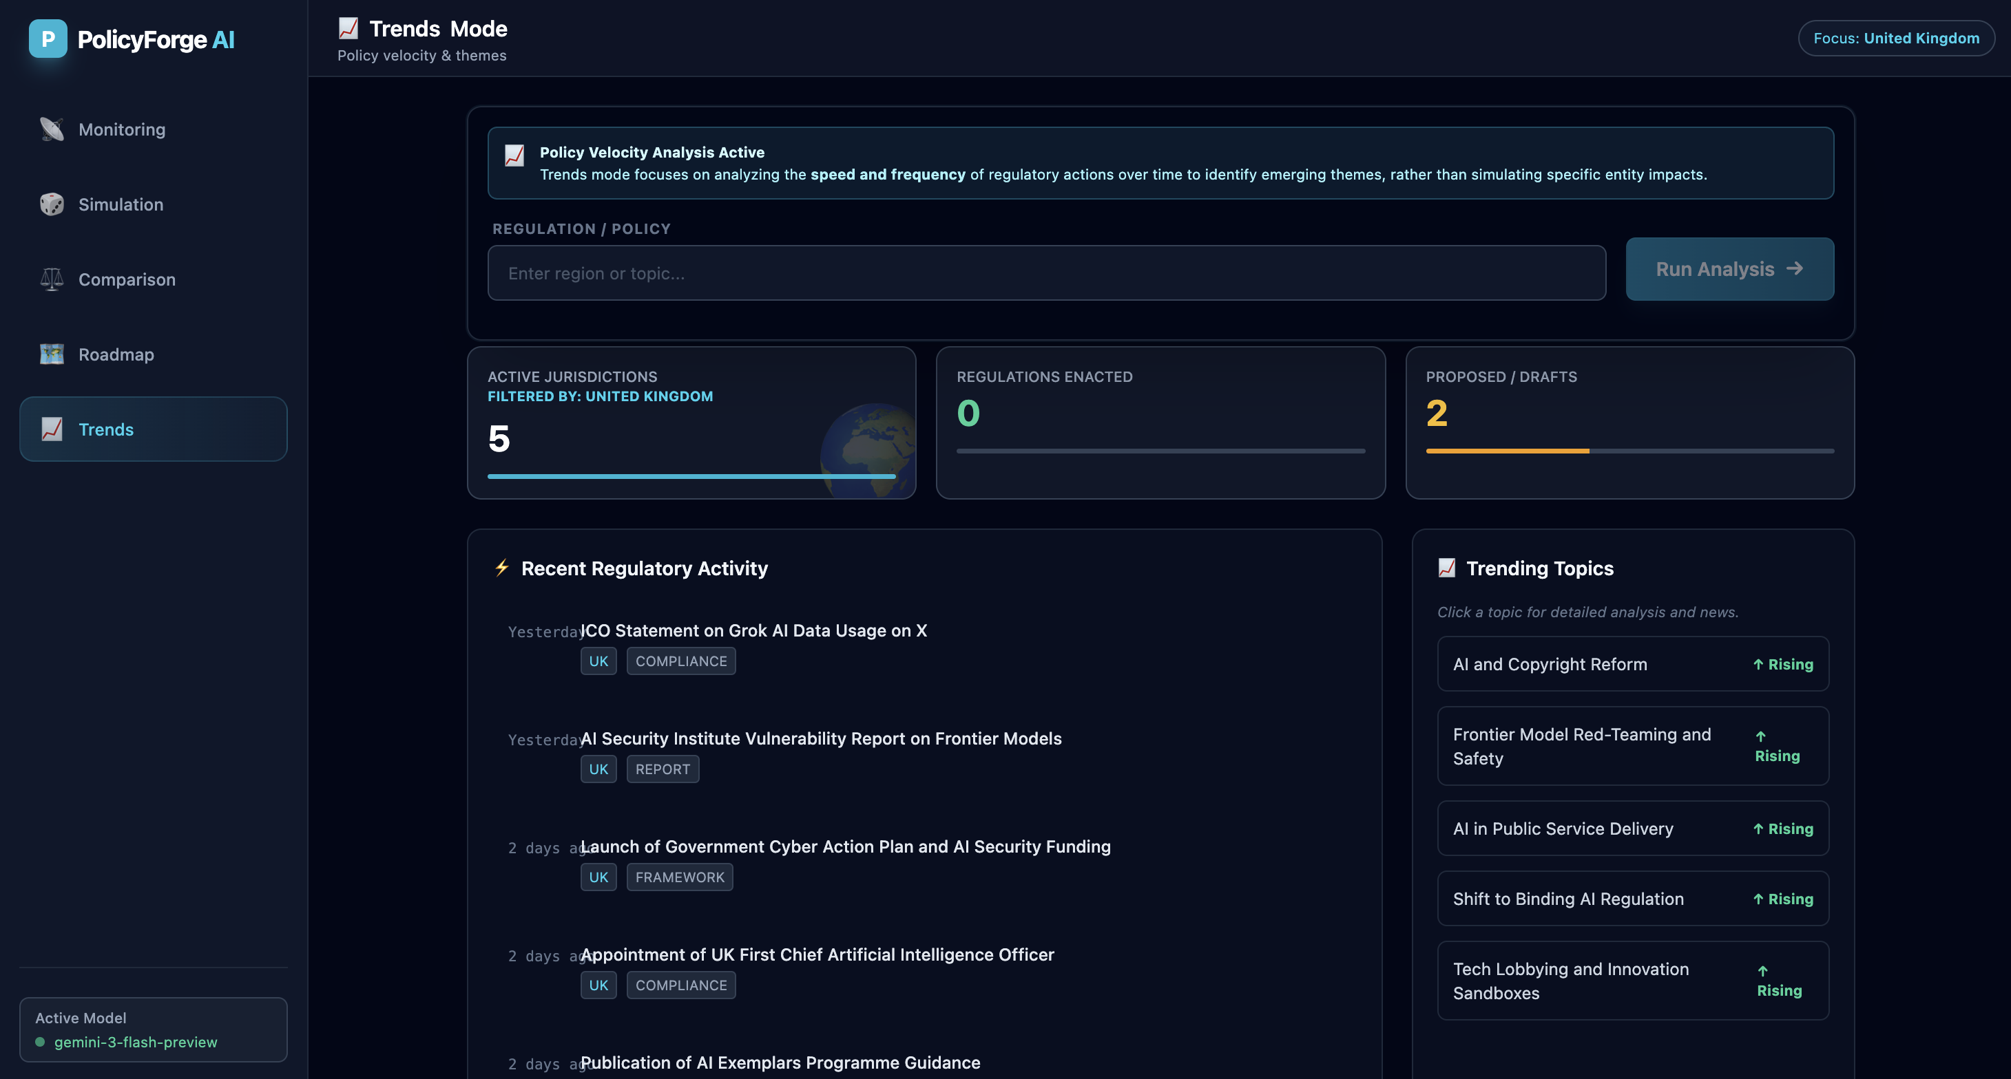This screenshot has width=2011, height=1079.
Task: Click the Trends chart icon in sidebar
Action: [x=52, y=429]
